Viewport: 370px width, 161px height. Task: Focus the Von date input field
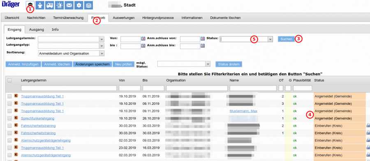point(130,39)
